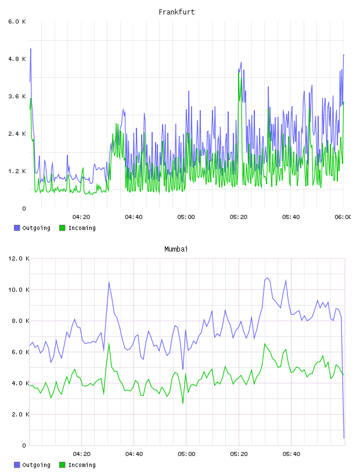Screen dimensions: 353x474
Task: Click the 8.0 K axis label in Mumbai chart
Action: [20, 321]
